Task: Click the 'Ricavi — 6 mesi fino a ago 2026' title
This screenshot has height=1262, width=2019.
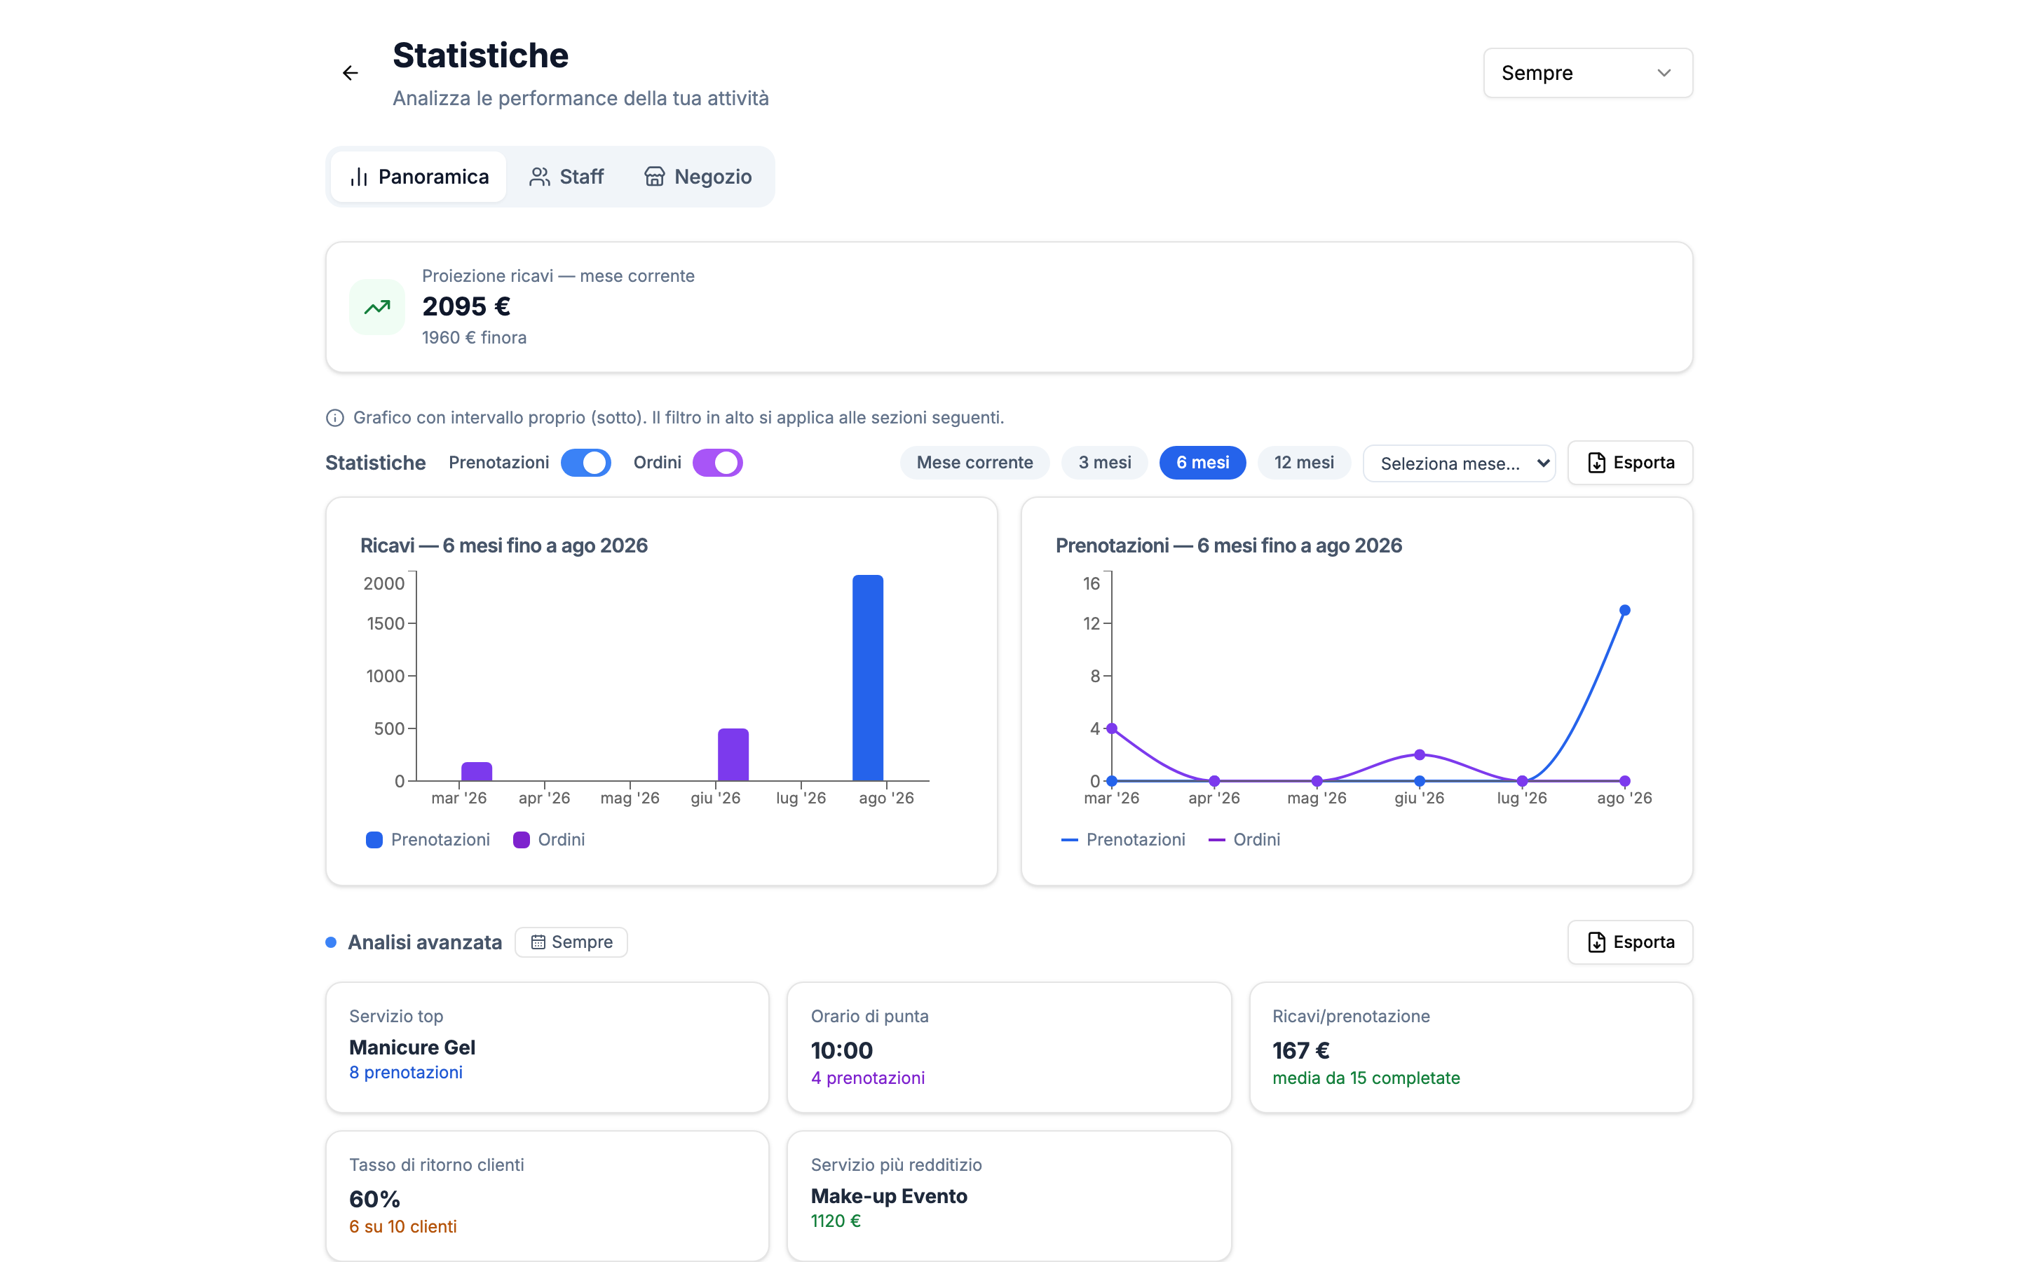Action: (x=504, y=546)
